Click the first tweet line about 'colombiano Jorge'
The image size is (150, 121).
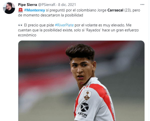click(79, 10)
